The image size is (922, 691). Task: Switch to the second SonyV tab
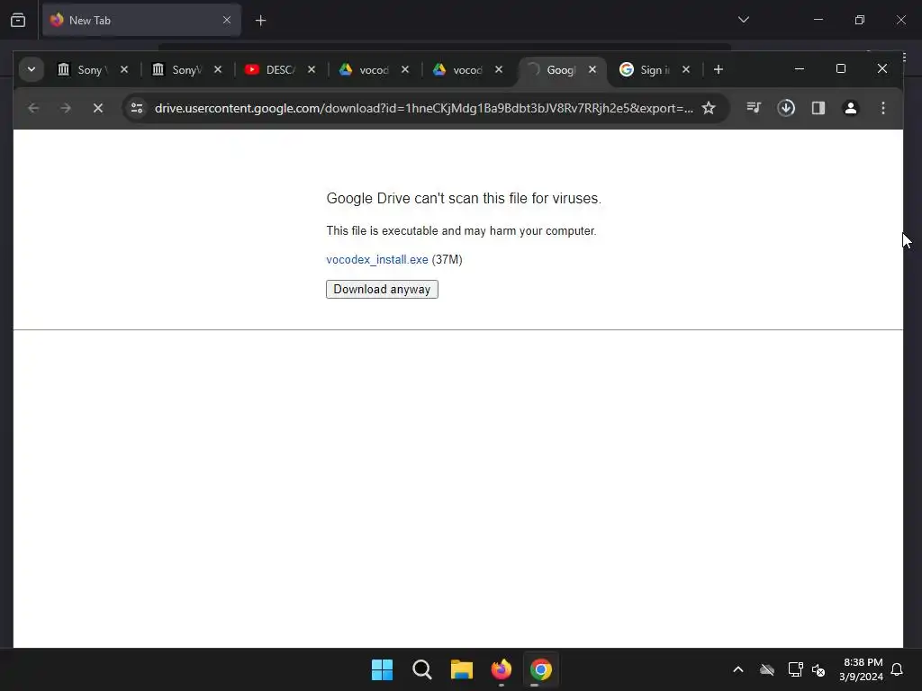(x=179, y=70)
